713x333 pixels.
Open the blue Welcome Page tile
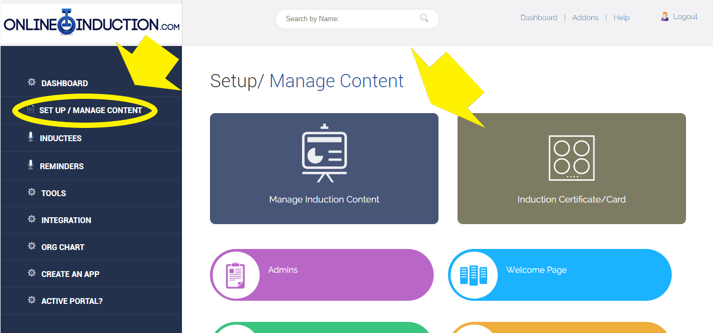click(x=560, y=275)
